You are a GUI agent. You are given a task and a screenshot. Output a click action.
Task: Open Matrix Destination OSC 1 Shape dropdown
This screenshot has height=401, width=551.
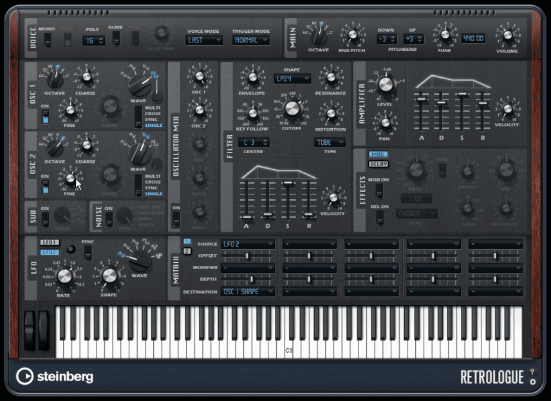[248, 292]
